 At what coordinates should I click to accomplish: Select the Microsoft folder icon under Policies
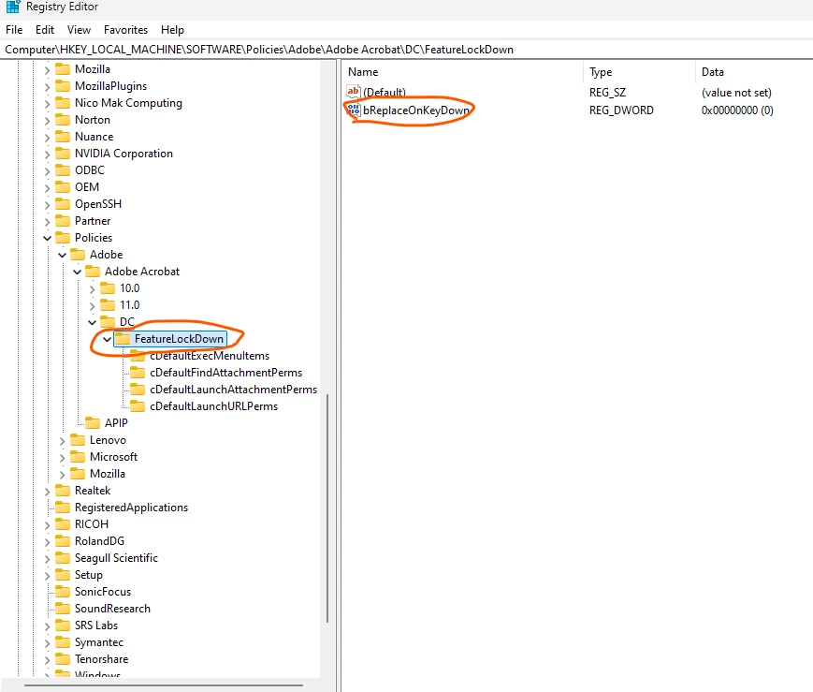(78, 456)
